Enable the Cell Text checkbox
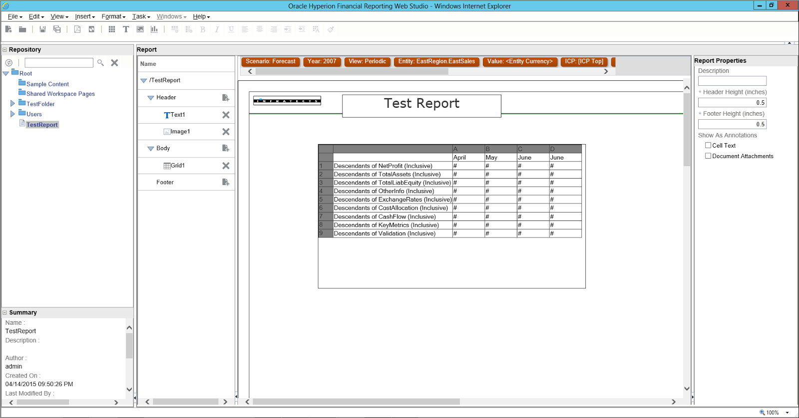 coord(708,145)
